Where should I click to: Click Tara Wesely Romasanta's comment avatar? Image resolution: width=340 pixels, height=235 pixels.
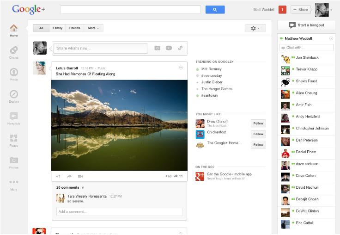[61, 198]
